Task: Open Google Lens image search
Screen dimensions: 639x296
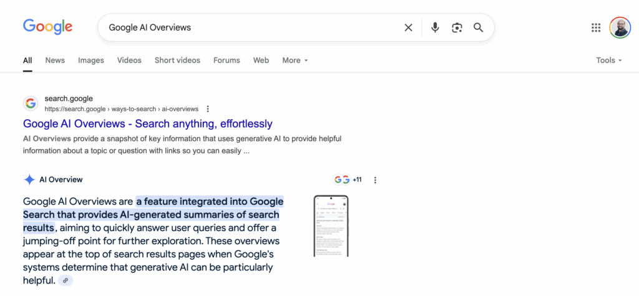Action: point(457,27)
